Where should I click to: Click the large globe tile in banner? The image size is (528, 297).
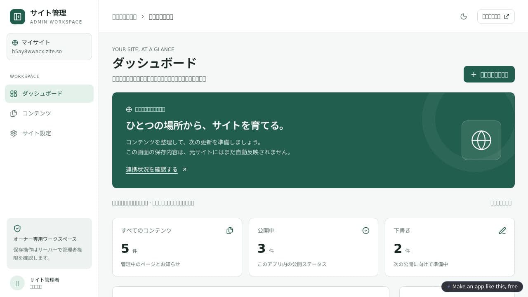481,140
